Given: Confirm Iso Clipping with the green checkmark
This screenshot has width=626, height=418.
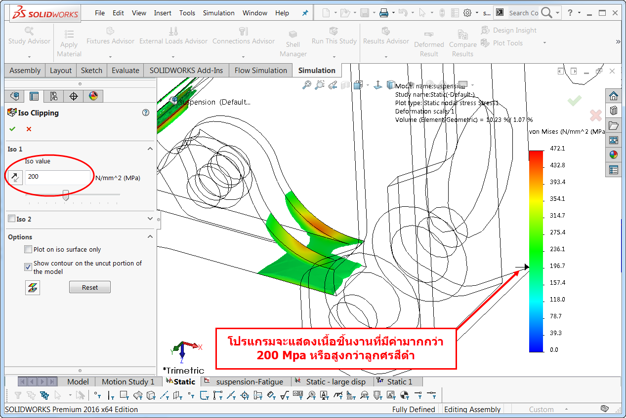Looking at the screenshot, I should click(12, 129).
